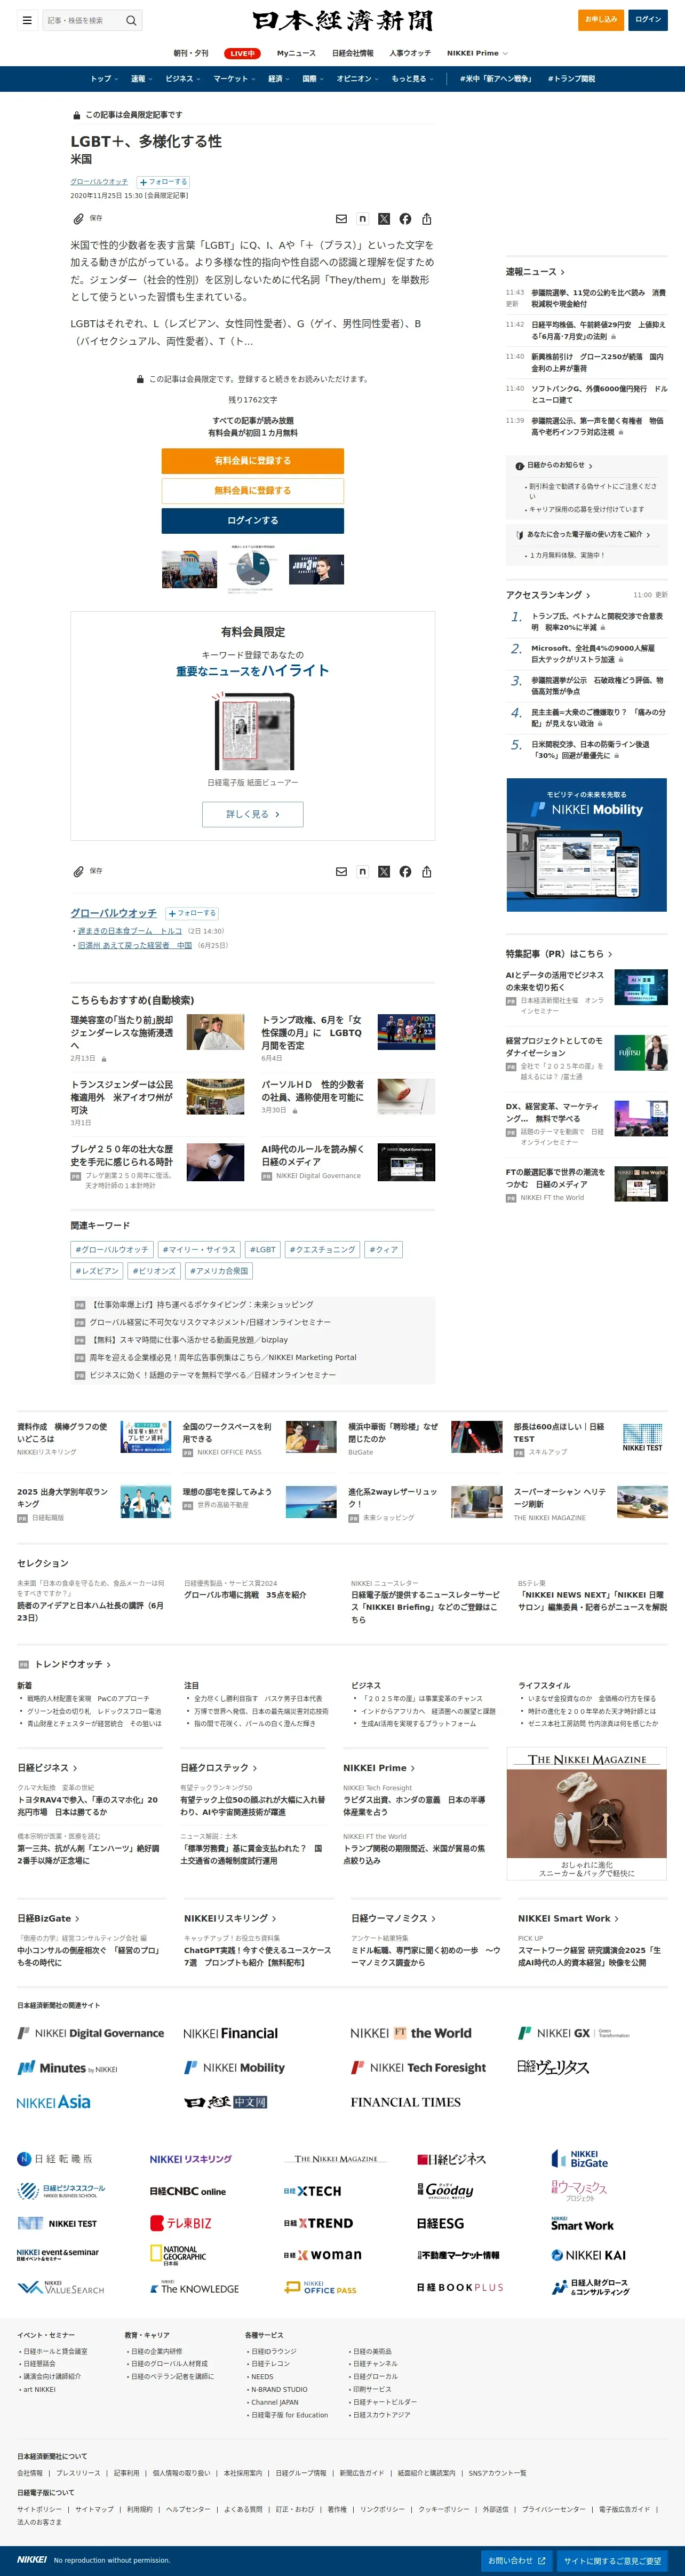
Task: Open the トレンドウオッチ section link
Action: tap(73, 1664)
